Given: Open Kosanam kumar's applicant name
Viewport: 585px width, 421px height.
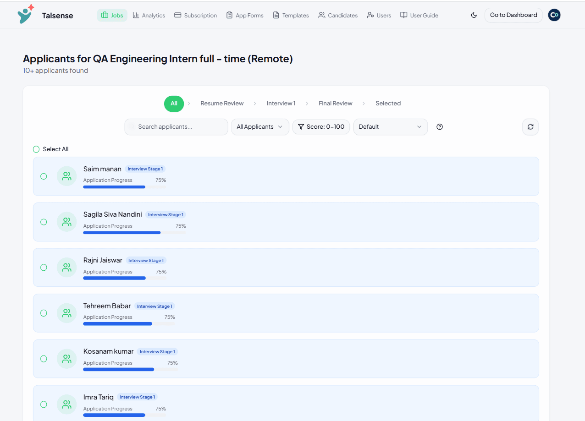Looking at the screenshot, I should tap(109, 351).
